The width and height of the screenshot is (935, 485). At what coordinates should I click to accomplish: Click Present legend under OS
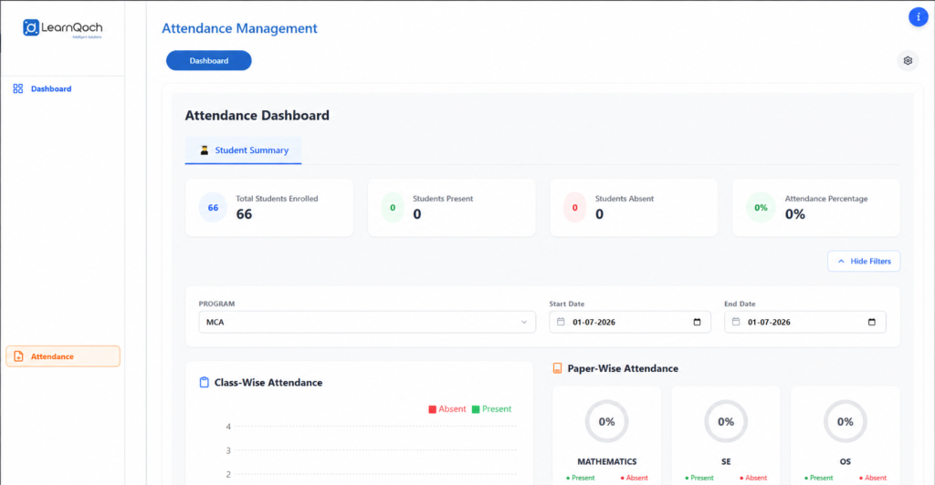tap(819, 478)
